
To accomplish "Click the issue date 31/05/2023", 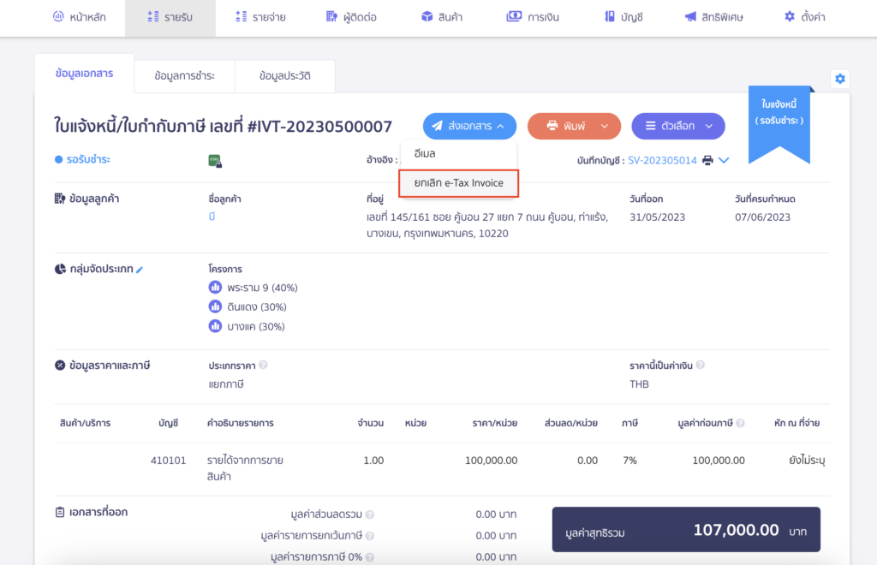I will 657,217.
